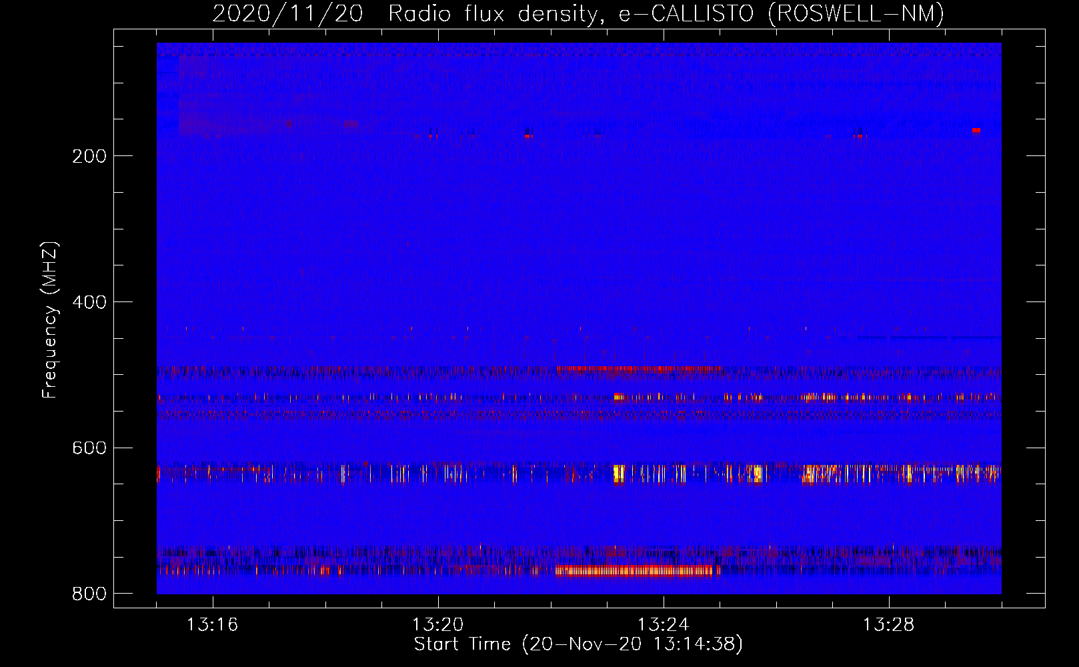This screenshot has height=667, width=1079.
Task: Click the small red spot at top right of spectrogram
Action: [x=976, y=130]
